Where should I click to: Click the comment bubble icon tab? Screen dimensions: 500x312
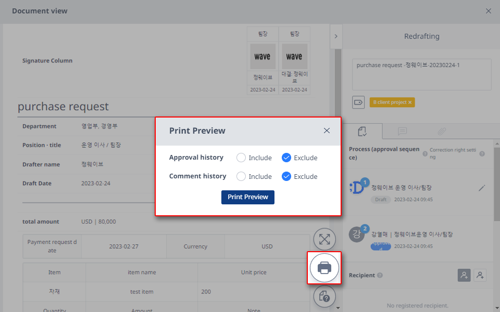click(403, 131)
